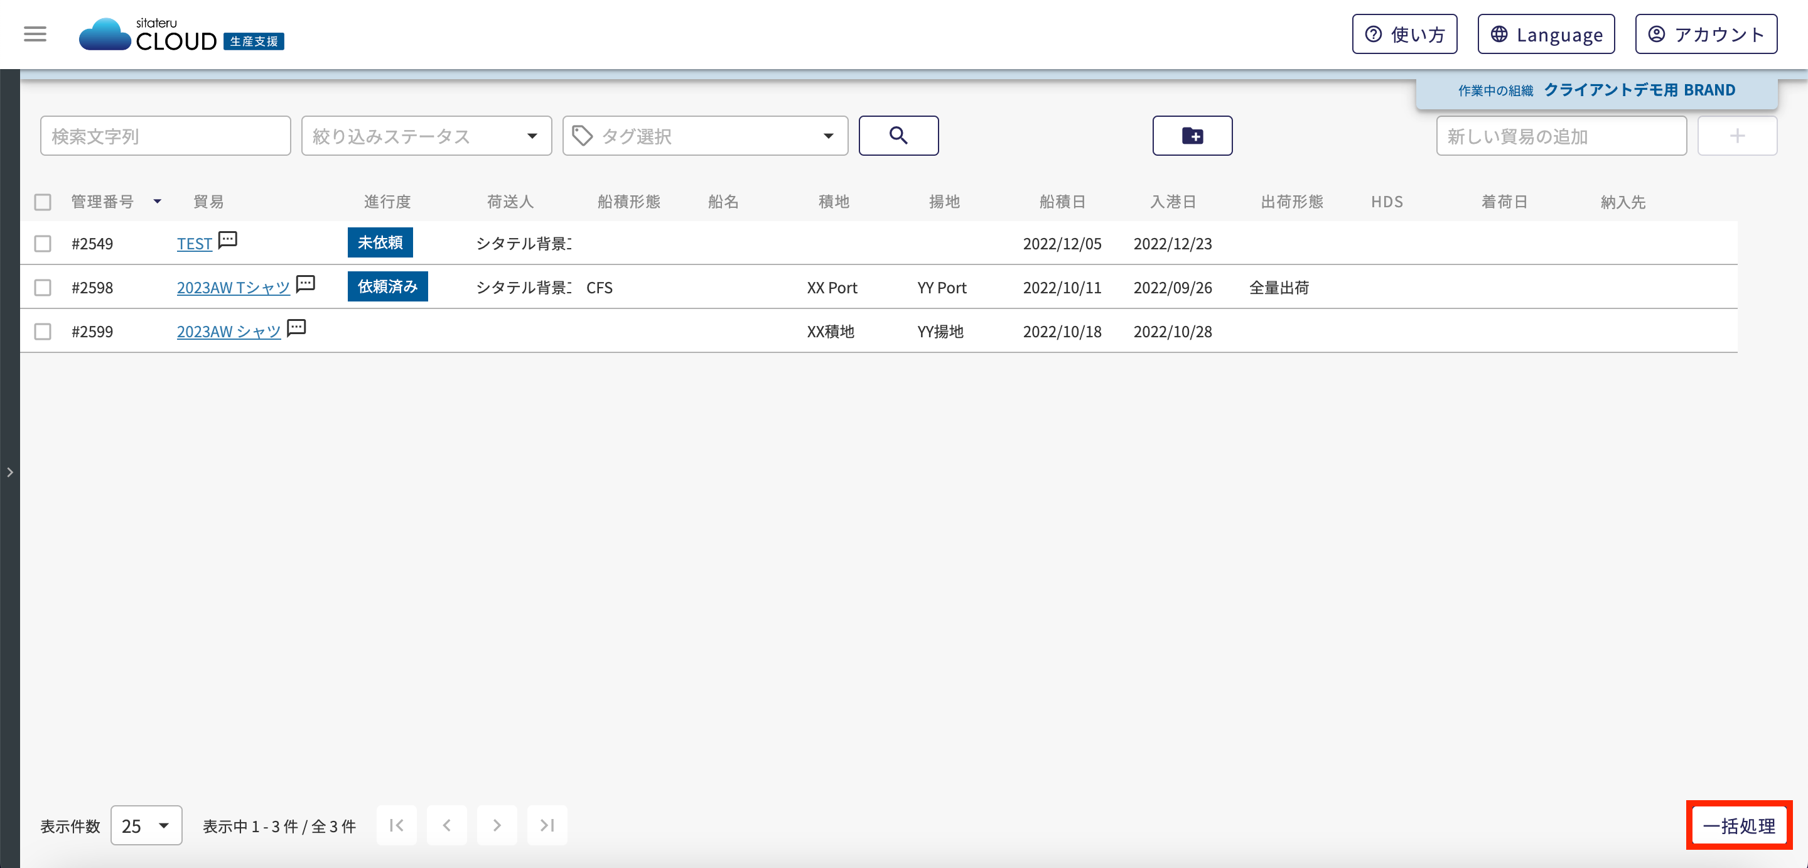This screenshot has width=1808, height=868.
Task: Go to first page of results
Action: tap(397, 825)
